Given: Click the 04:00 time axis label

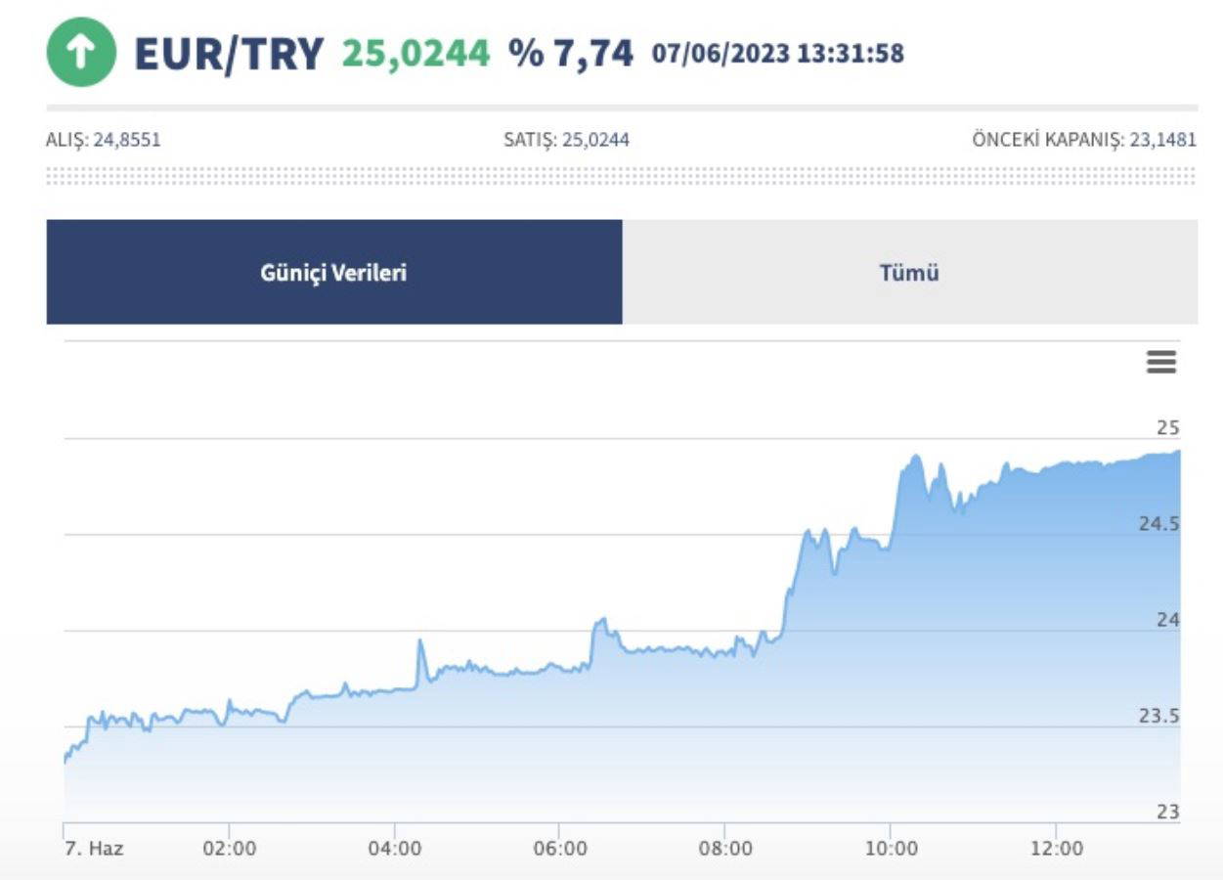Looking at the screenshot, I should coord(395,848).
